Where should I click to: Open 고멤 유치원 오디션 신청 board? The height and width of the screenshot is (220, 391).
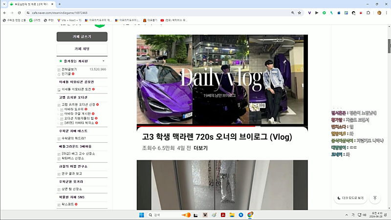(x=79, y=105)
